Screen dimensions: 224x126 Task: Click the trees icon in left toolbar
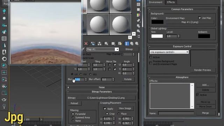coord(4,32)
